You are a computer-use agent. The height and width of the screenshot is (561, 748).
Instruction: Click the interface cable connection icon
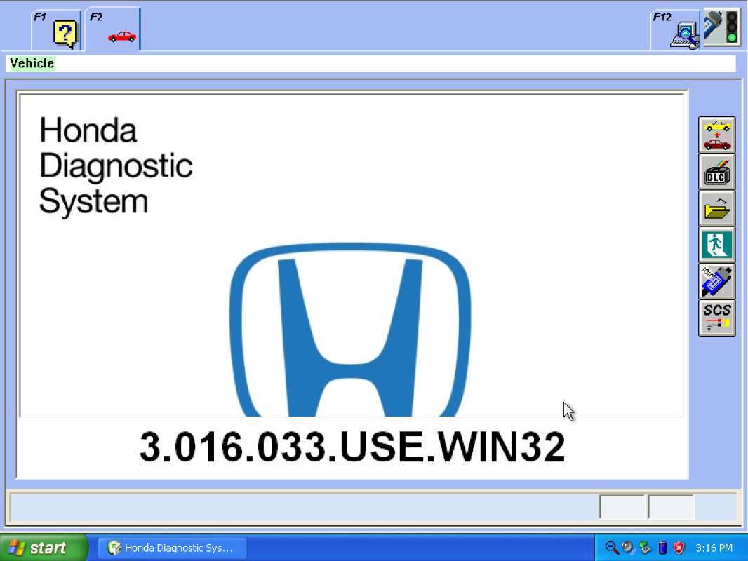716,282
